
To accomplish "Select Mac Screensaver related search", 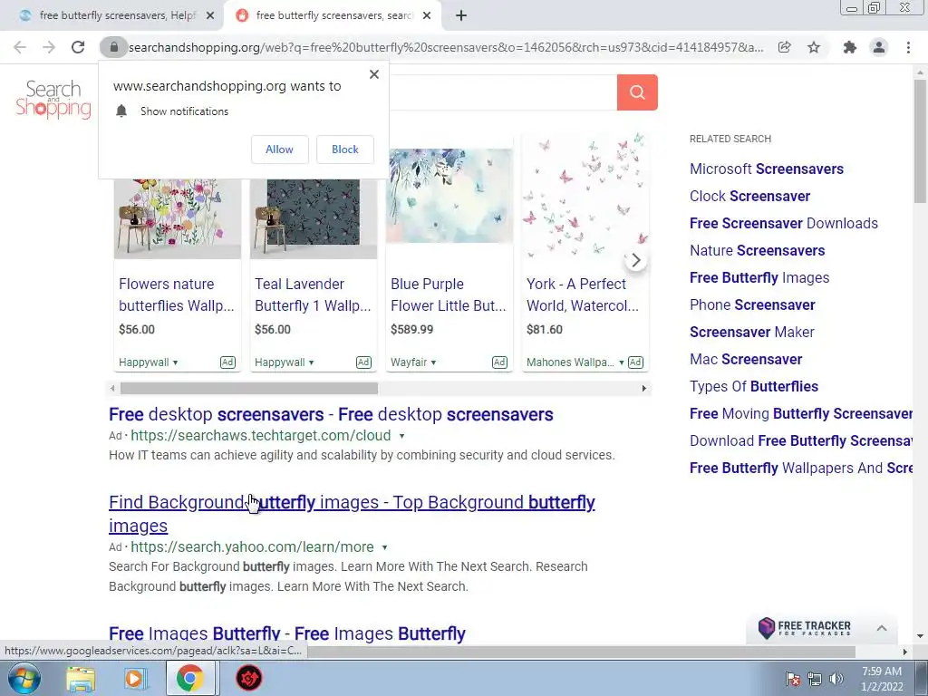I will 746,360.
